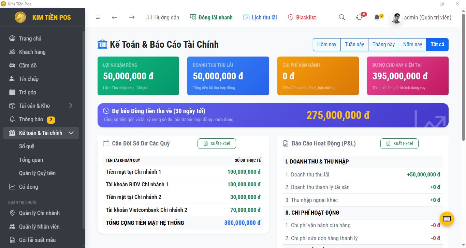This screenshot has height=248, width=466.
Task: Select the Năm nay filter tab
Action: (x=412, y=45)
